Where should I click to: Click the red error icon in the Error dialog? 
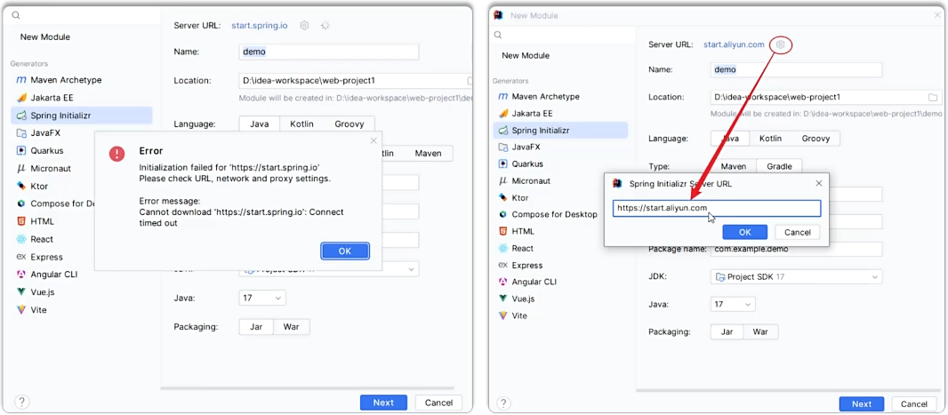[x=116, y=154]
